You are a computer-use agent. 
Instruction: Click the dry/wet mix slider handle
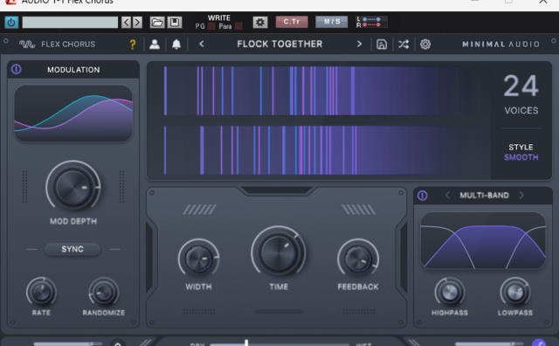point(246,343)
